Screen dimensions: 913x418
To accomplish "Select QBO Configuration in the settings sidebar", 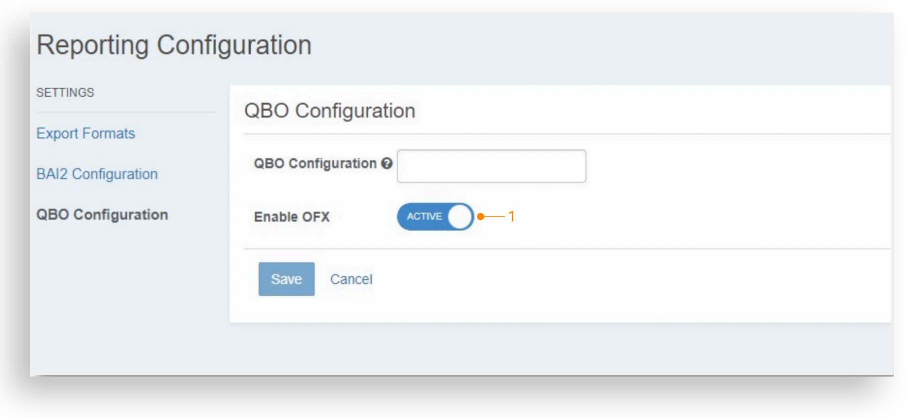I will click(102, 214).
